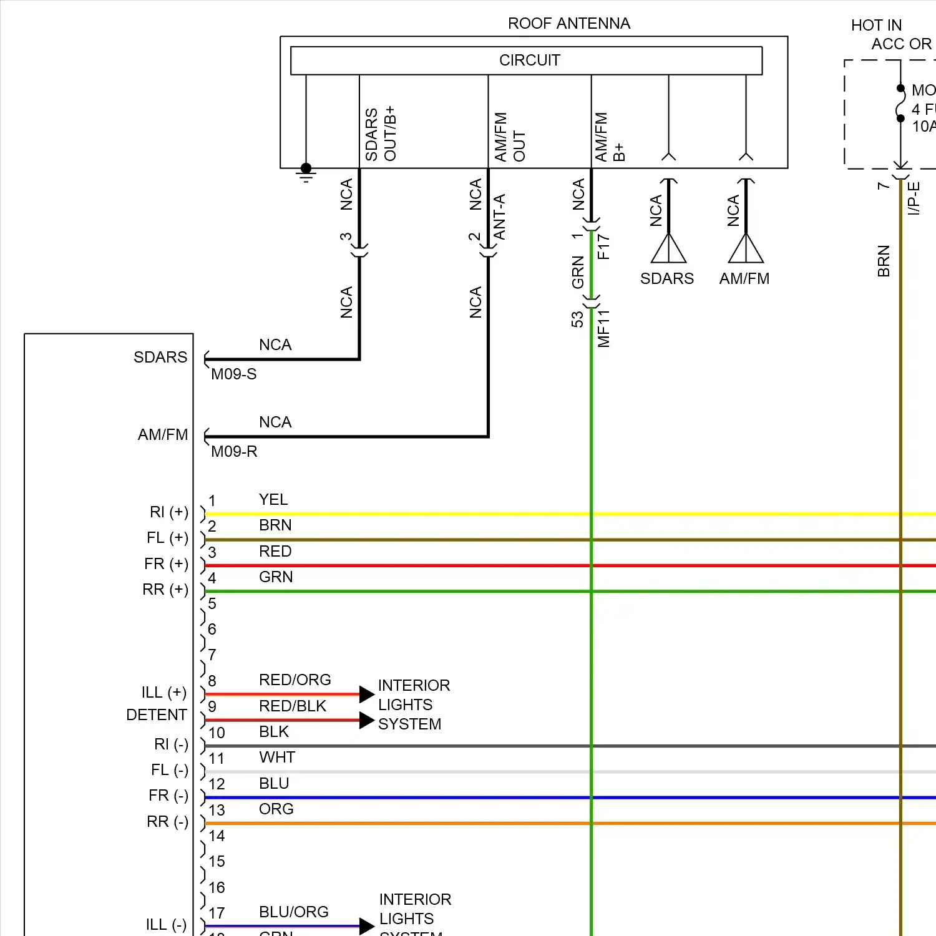Click the AM/FM label under the antenna triangle
The height and width of the screenshot is (936, 936).
[x=744, y=278]
